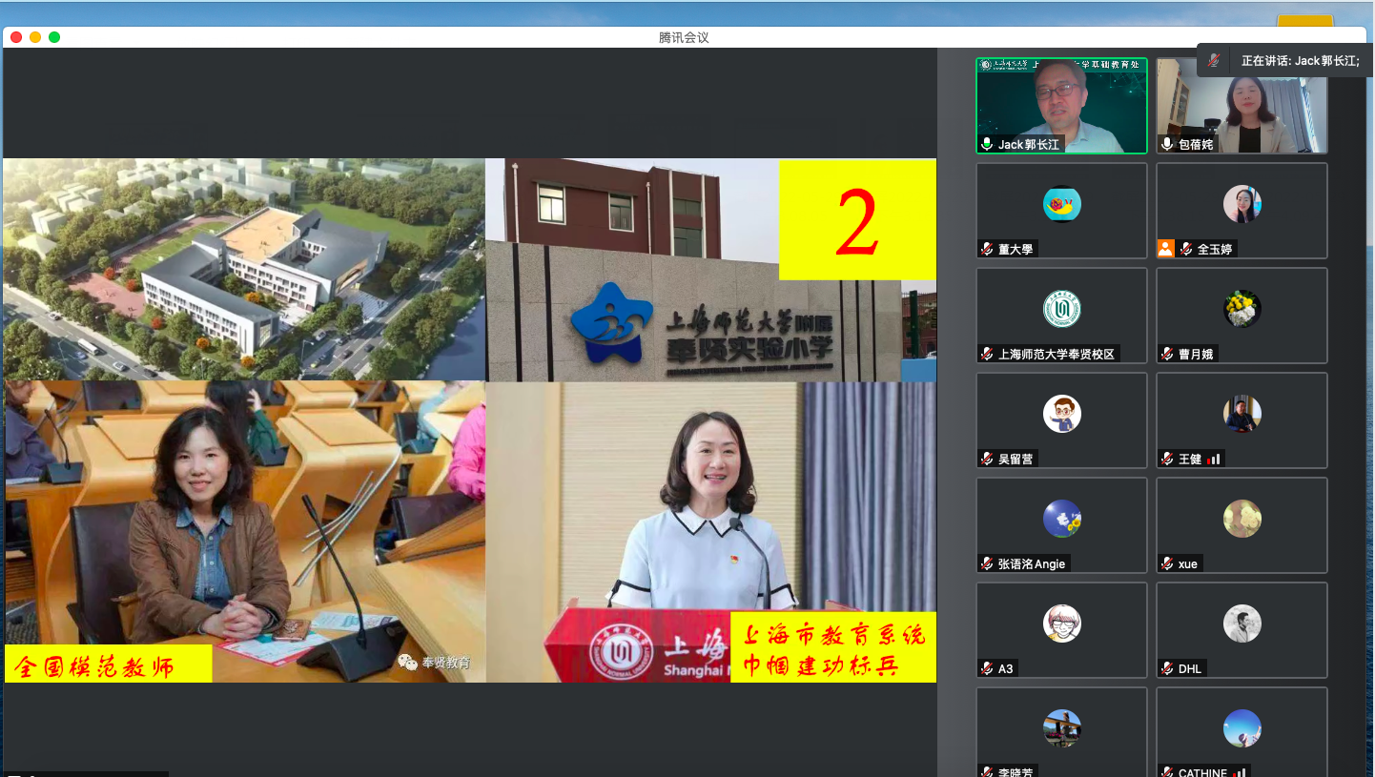Click the muted mic icon beside 张语洺Angie
Screen dimensions: 1375x777
pyautogui.click(x=987, y=563)
